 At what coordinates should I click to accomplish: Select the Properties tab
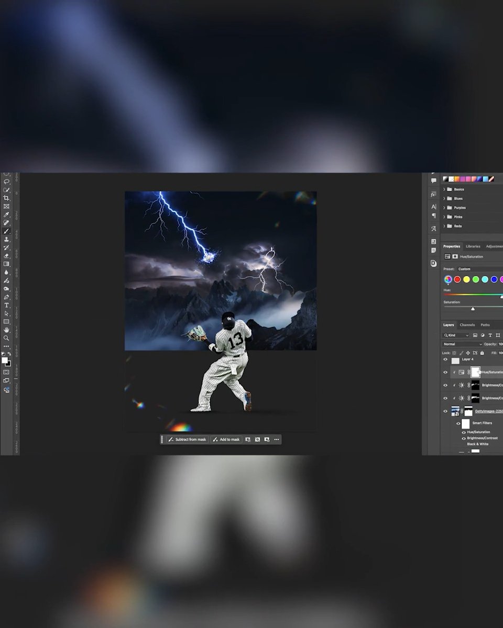pyautogui.click(x=452, y=246)
